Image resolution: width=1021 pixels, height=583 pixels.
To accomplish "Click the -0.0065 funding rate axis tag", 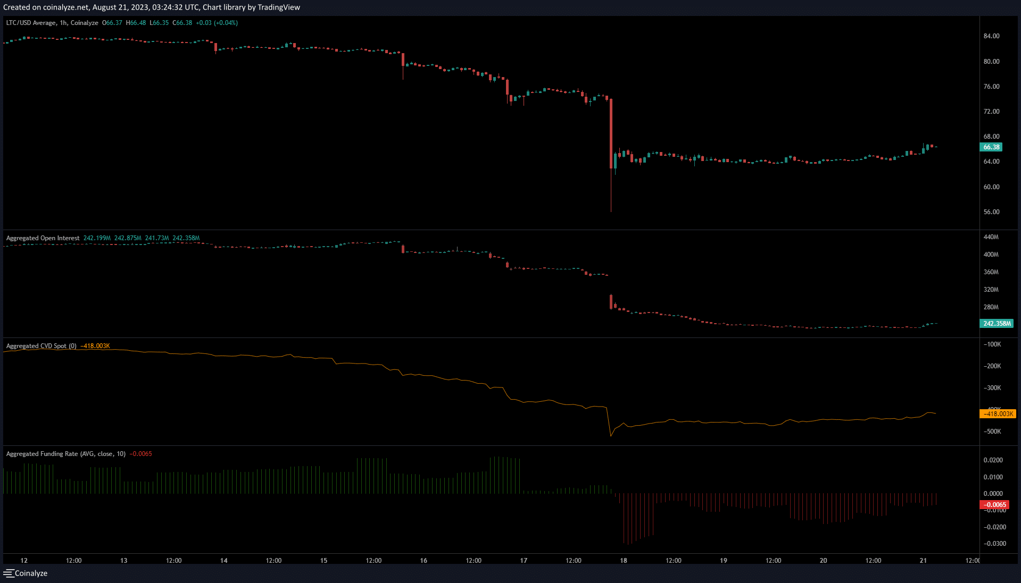I will 994,504.
